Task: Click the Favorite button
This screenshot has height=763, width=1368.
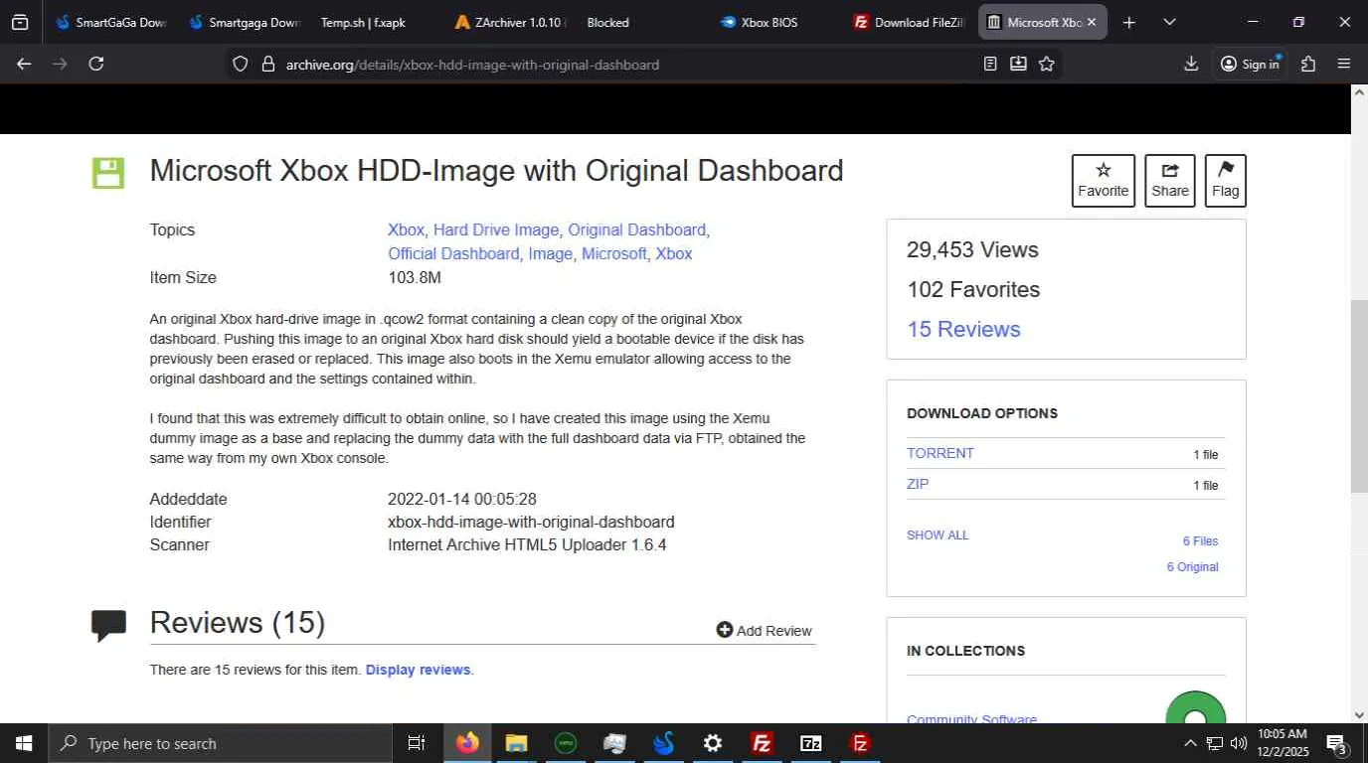Action: pos(1103,181)
